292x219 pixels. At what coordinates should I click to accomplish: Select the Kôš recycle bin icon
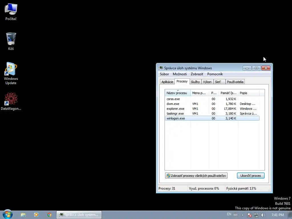click(11, 41)
